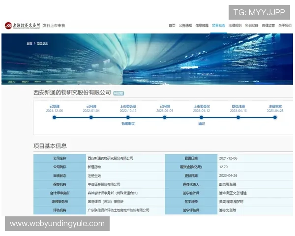The width and height of the screenshot is (295, 236).
Task: Click 发行上市审核 header title
Action: tap(54, 26)
